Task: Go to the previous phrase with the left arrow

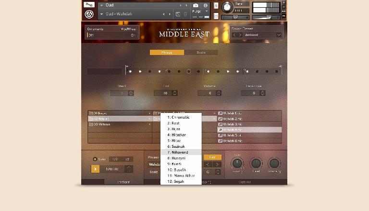Action: 208,164
